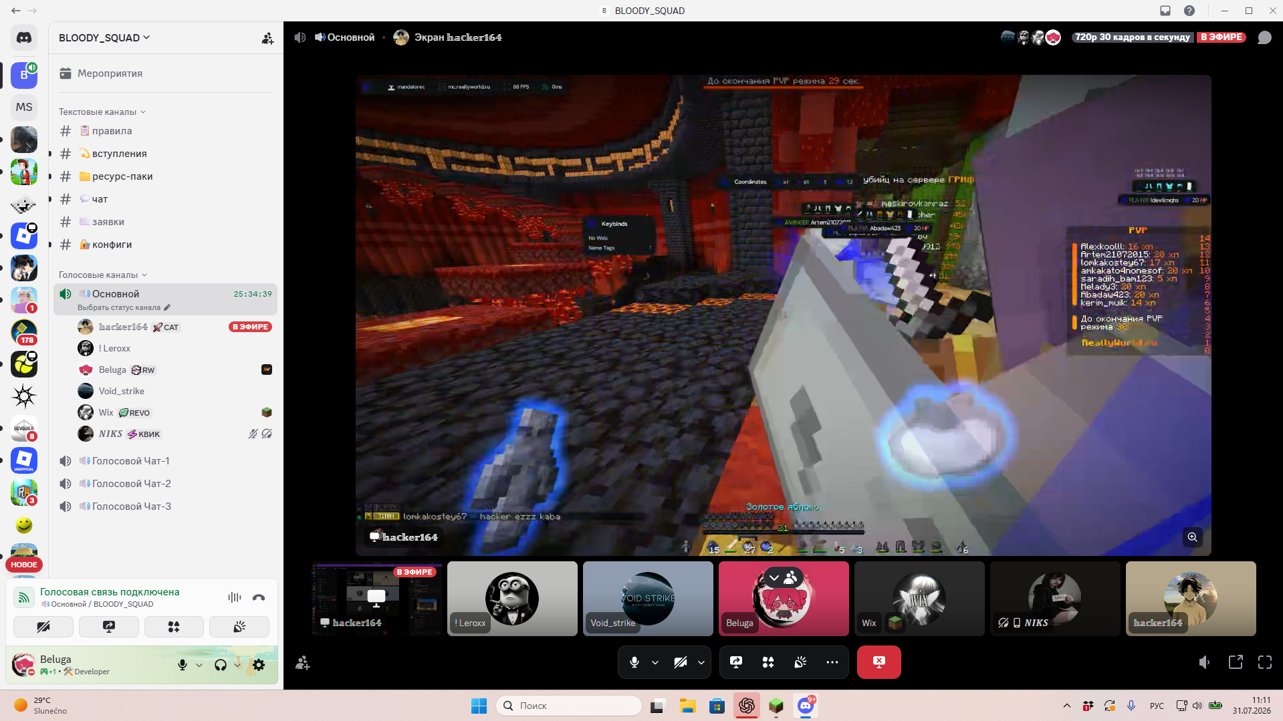Open the call chat bubble icon

1264,37
